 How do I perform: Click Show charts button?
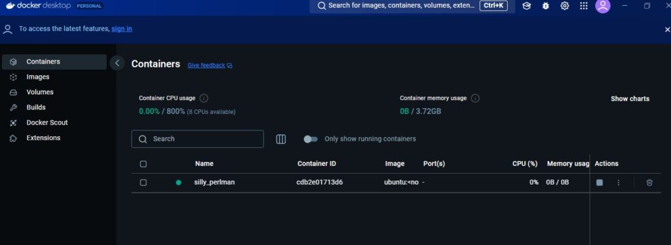tap(630, 99)
